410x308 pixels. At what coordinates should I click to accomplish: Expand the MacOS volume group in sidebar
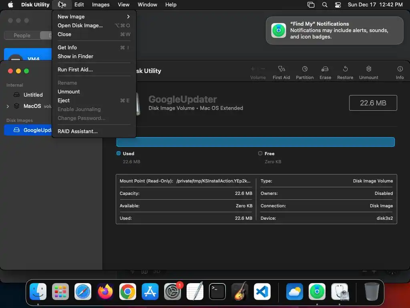(8, 106)
